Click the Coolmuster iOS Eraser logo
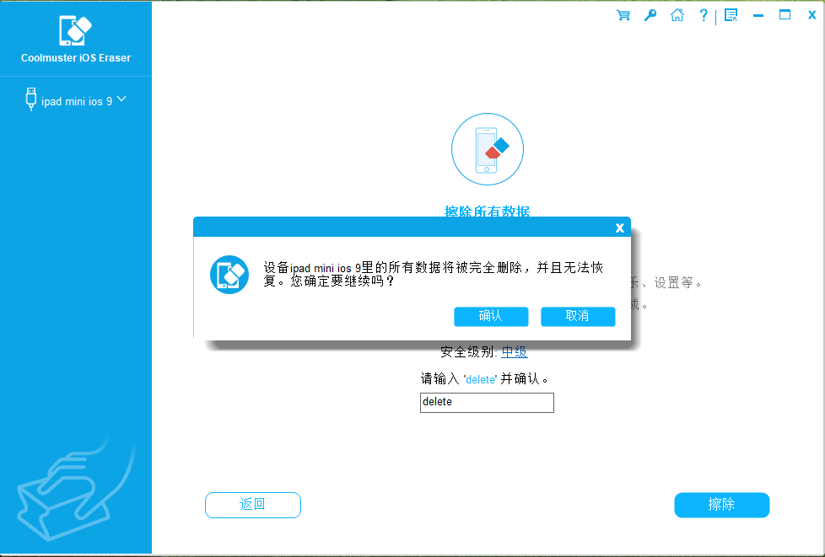This screenshot has height=557, width=825. [x=75, y=30]
